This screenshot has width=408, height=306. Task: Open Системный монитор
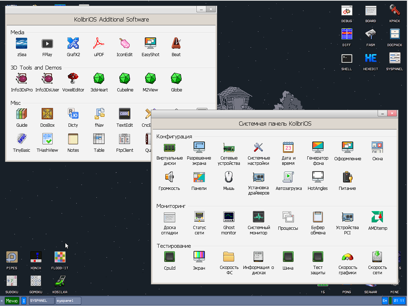pyautogui.click(x=259, y=217)
